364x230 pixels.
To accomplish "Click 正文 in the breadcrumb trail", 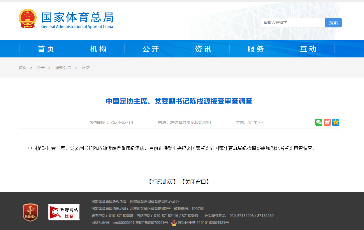I will click(x=86, y=68).
